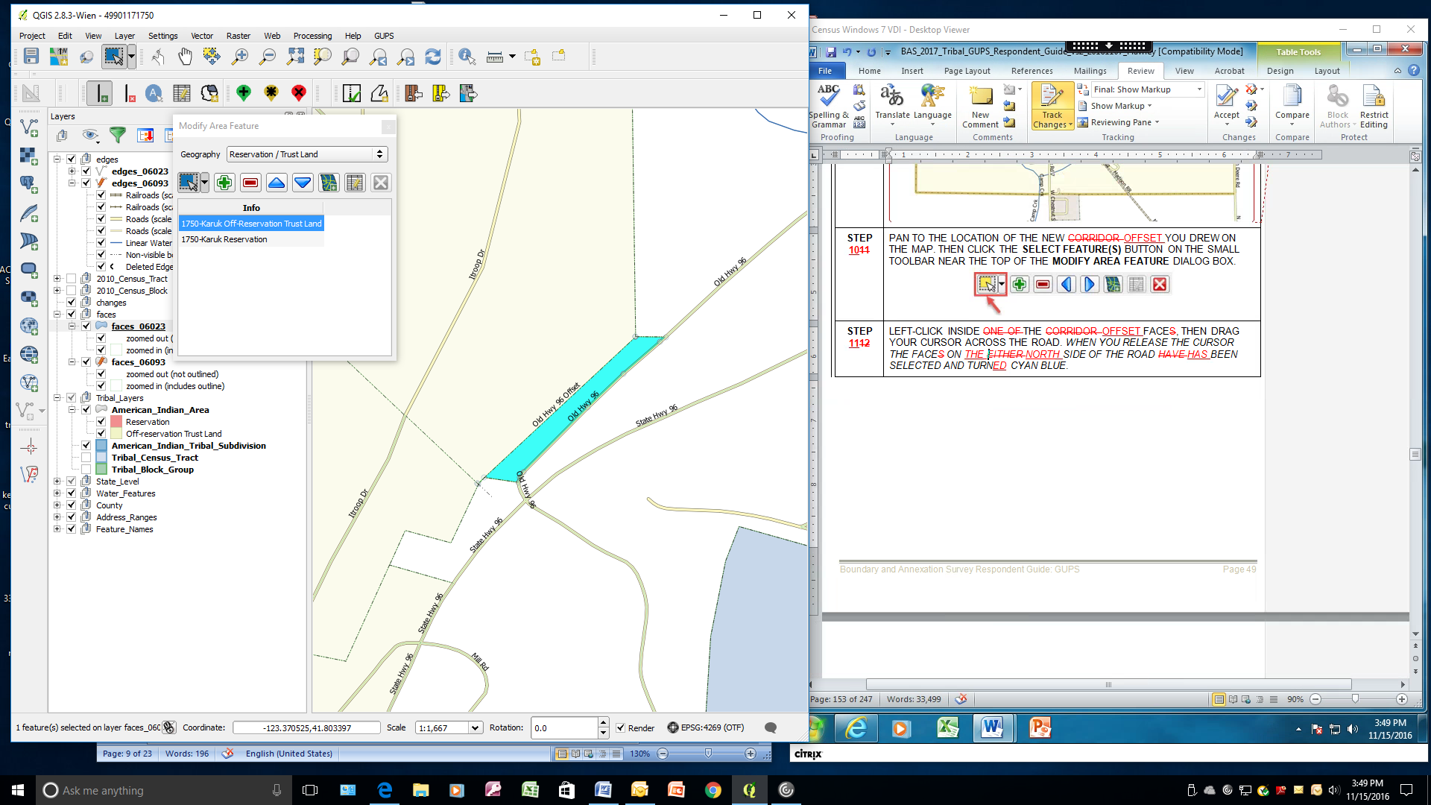Click red Remove Area from Feature button
The image size is (1431, 805).
pyautogui.click(x=250, y=183)
